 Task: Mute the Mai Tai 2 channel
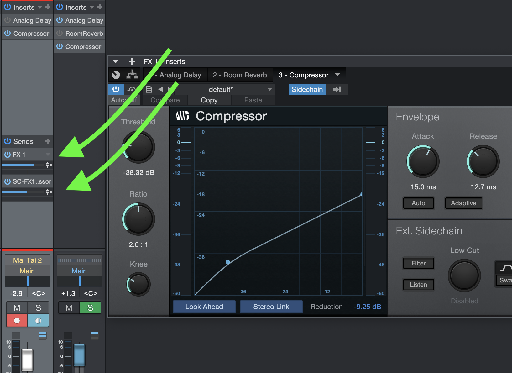(x=17, y=308)
